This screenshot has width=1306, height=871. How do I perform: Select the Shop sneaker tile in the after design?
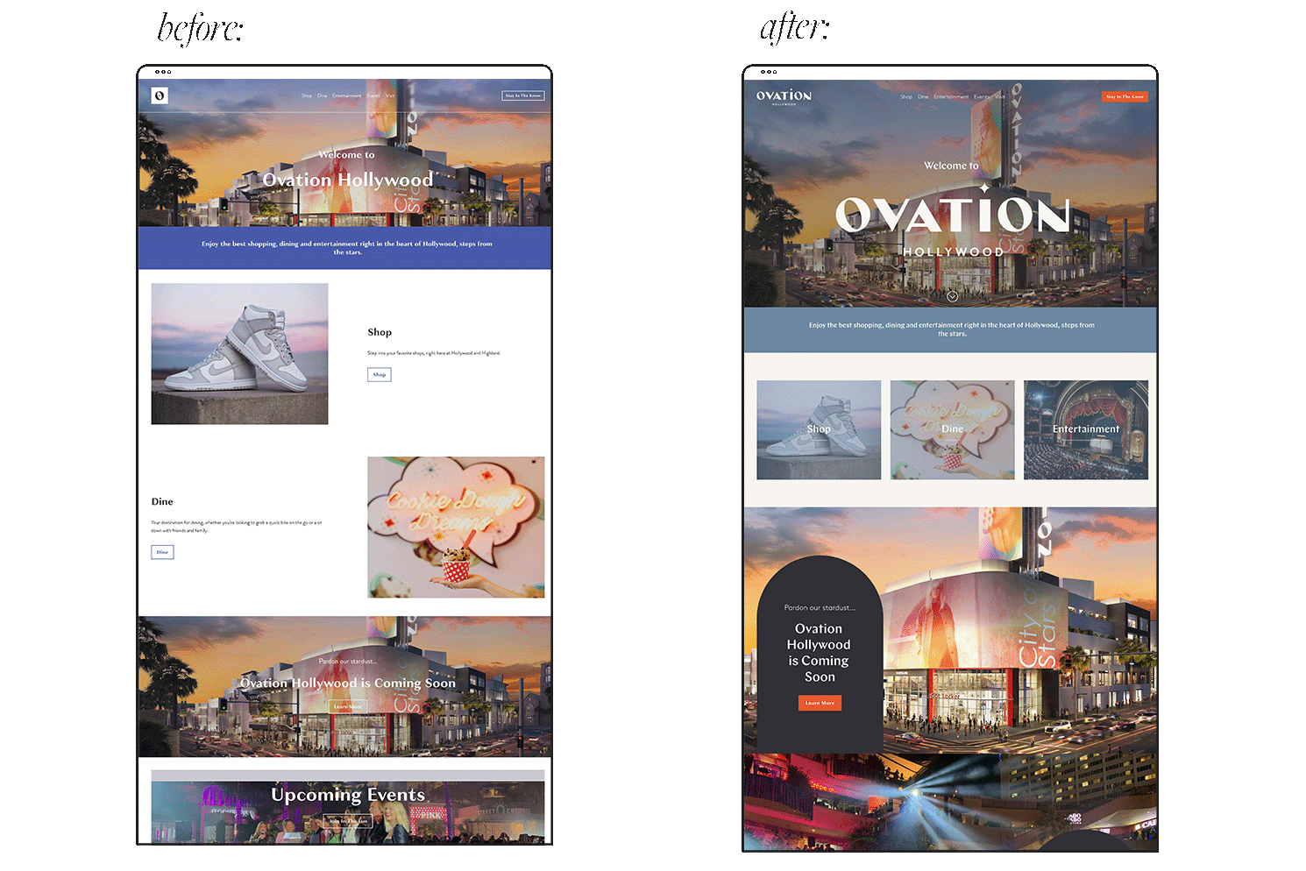click(x=818, y=429)
